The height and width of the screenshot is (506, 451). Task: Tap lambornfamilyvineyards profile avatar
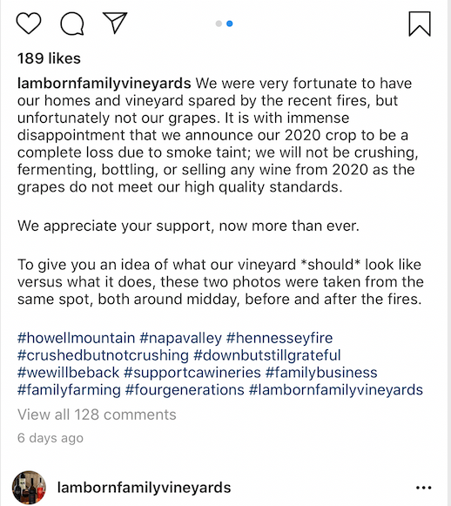(x=29, y=488)
